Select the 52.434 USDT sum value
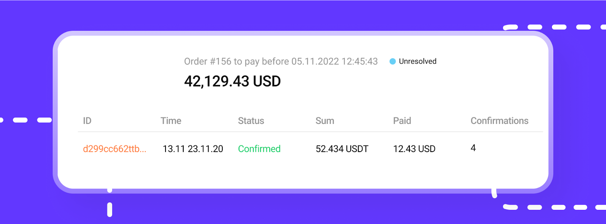 tap(342, 149)
